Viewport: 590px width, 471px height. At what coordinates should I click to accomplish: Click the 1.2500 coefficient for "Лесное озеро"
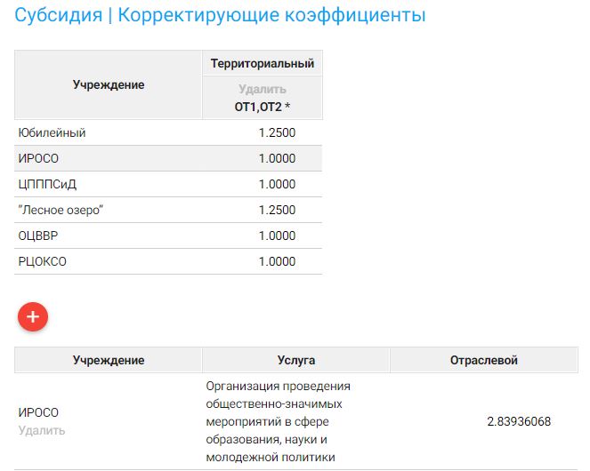click(277, 211)
